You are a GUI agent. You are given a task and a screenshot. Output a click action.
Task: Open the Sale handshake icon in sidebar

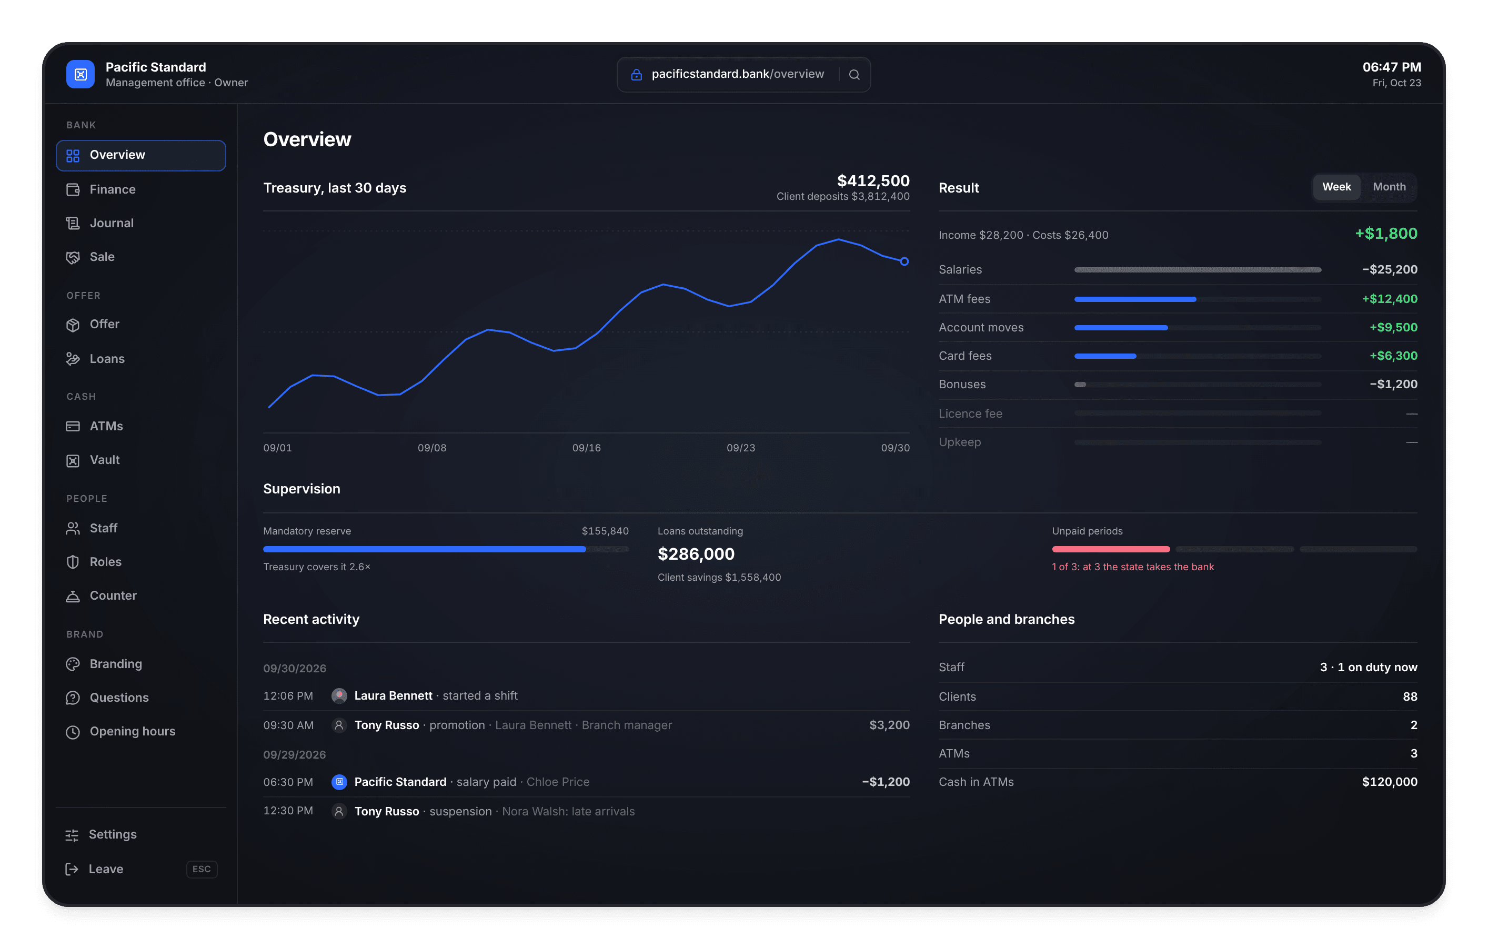(x=73, y=257)
